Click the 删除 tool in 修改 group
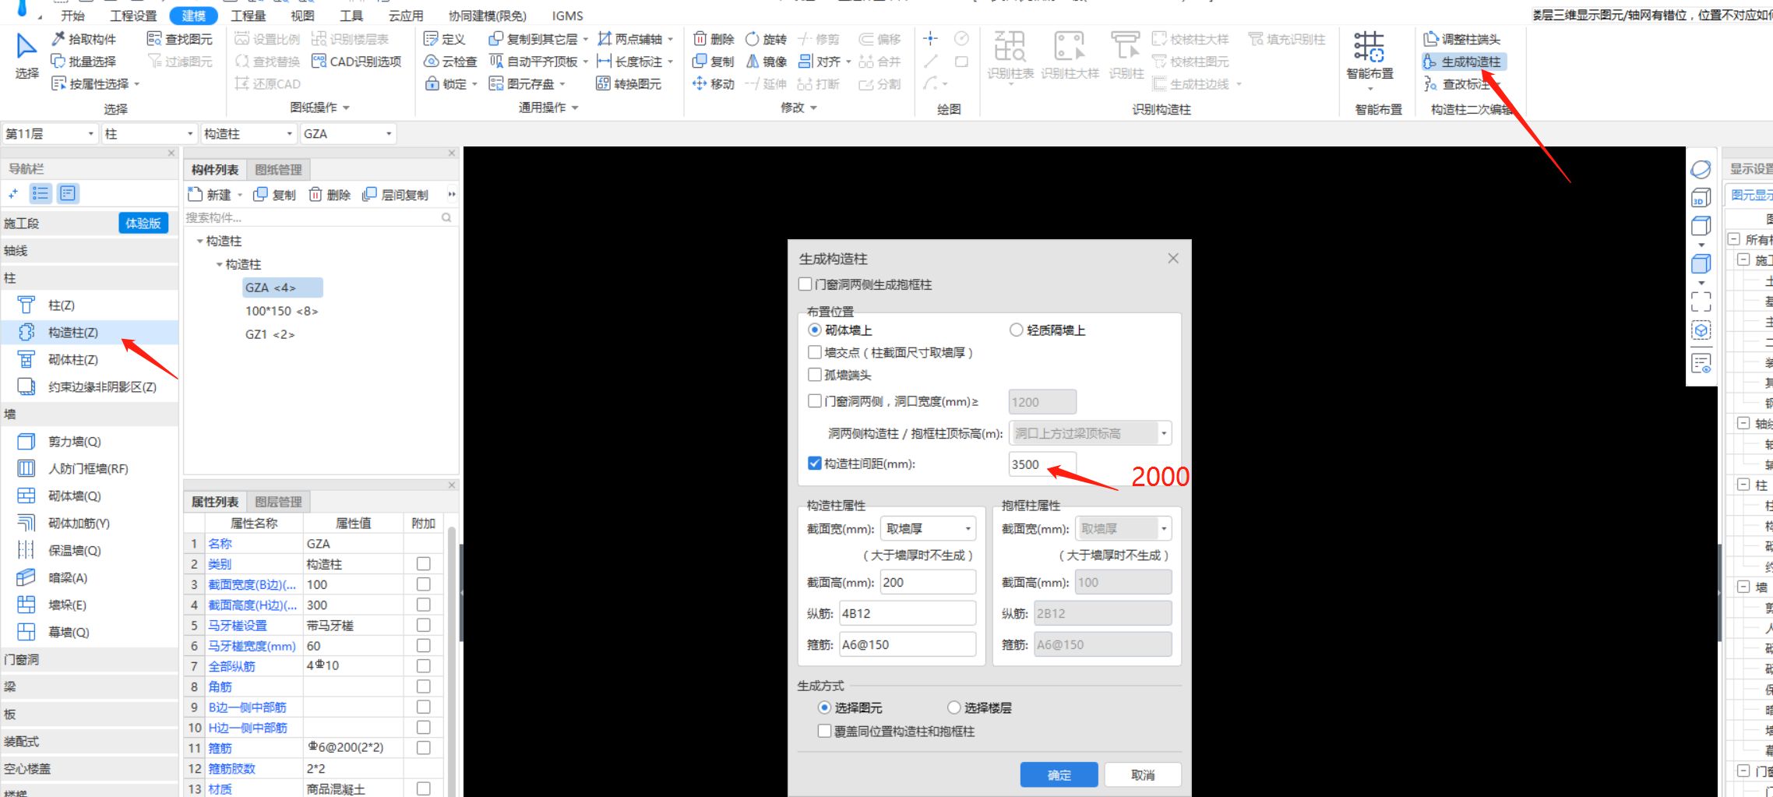 [x=714, y=39]
